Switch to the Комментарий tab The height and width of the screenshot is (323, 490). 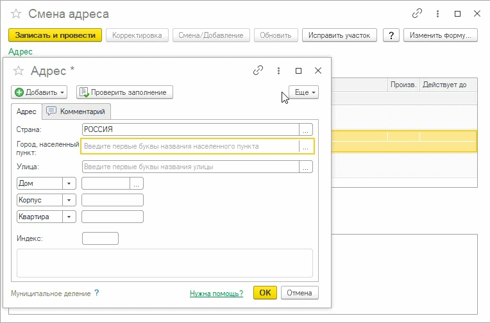coord(76,112)
